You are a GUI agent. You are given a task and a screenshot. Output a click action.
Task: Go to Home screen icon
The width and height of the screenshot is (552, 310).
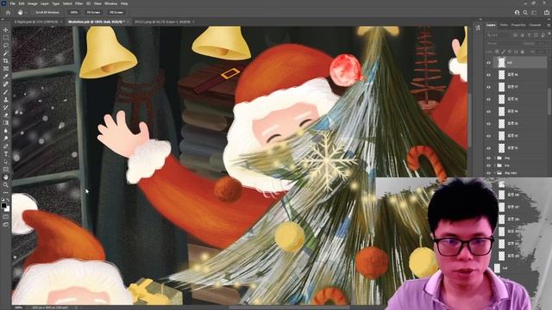8,12
